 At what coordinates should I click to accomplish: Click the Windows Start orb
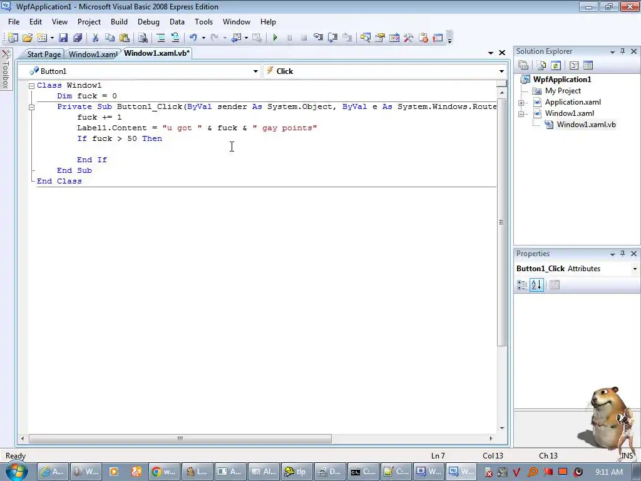tap(17, 471)
